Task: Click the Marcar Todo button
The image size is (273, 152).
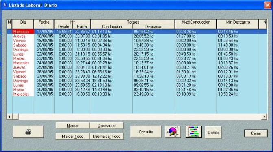Action: 72,136
